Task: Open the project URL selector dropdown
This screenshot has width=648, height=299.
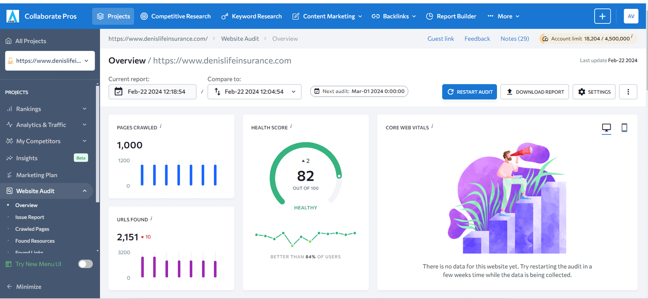Action: point(50,61)
